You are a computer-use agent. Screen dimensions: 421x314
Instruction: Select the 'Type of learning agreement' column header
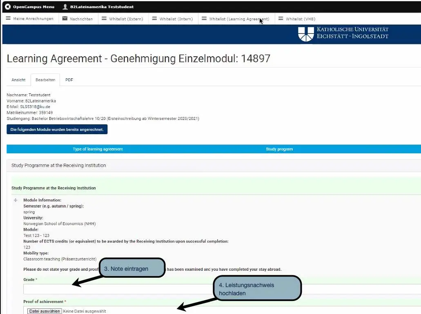(98, 149)
